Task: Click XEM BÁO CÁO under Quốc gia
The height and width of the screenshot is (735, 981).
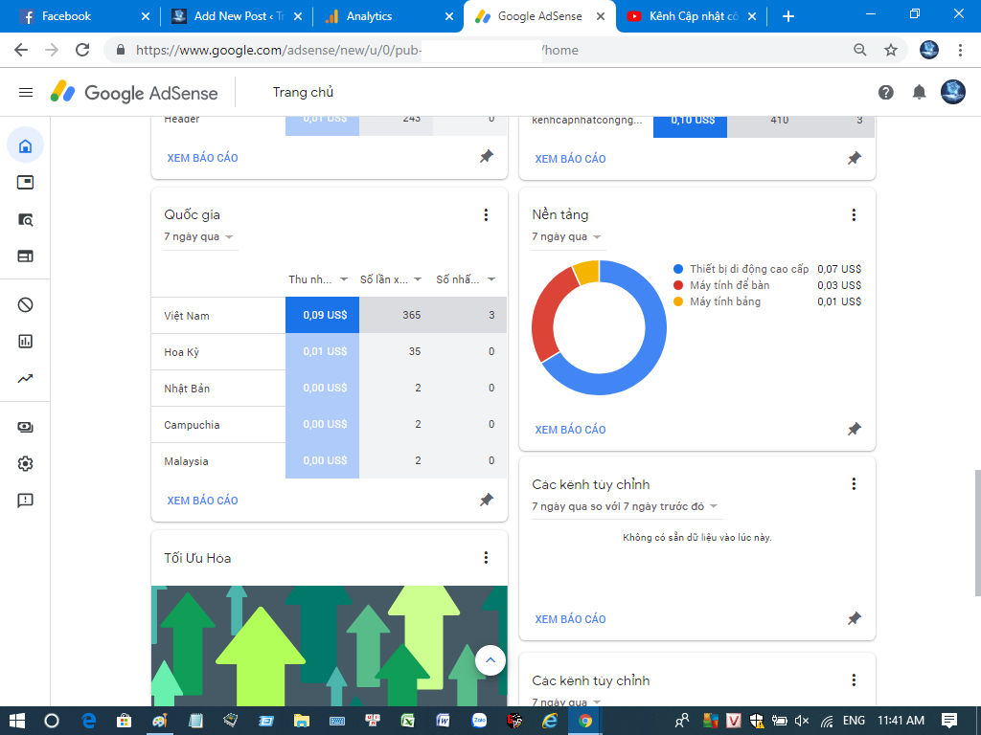Action: (x=202, y=501)
